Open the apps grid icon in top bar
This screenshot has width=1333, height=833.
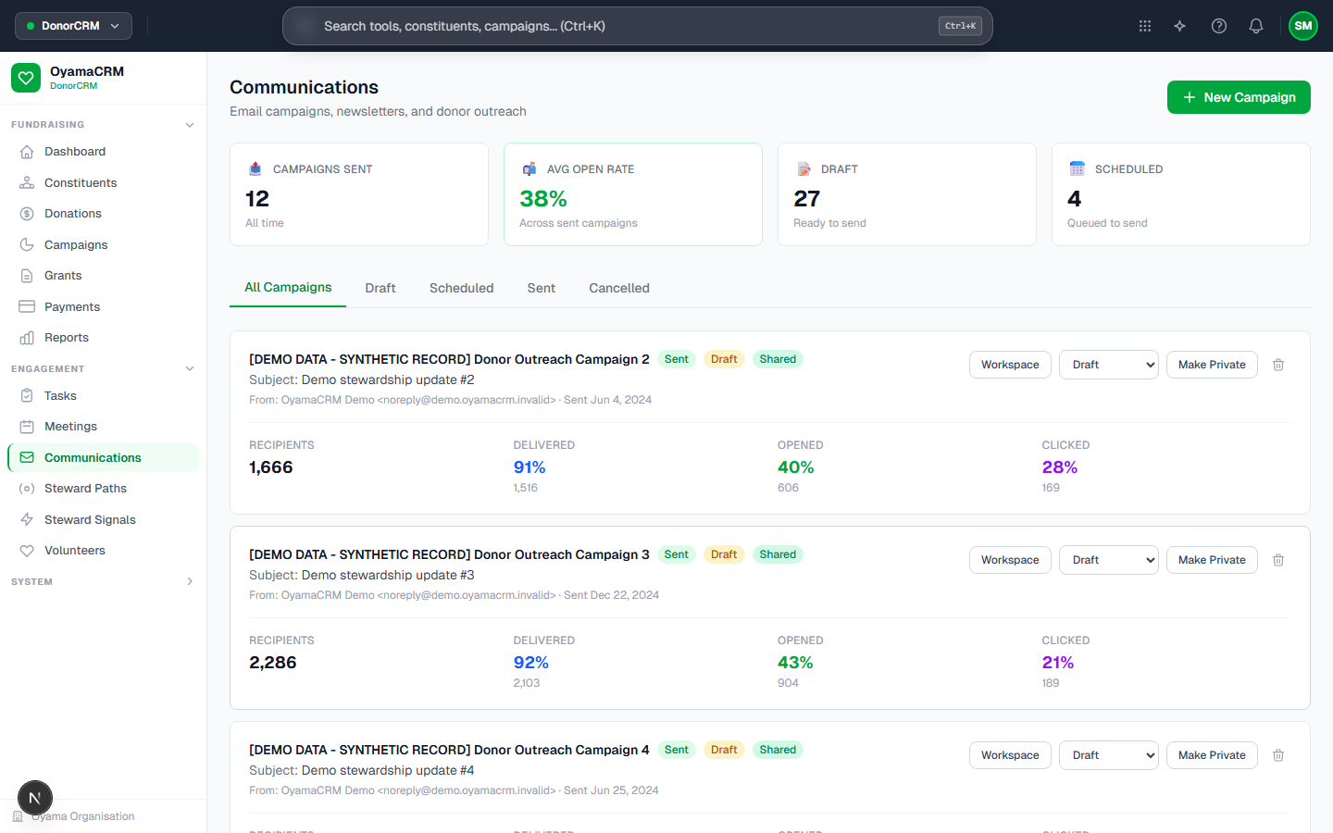pyautogui.click(x=1145, y=26)
